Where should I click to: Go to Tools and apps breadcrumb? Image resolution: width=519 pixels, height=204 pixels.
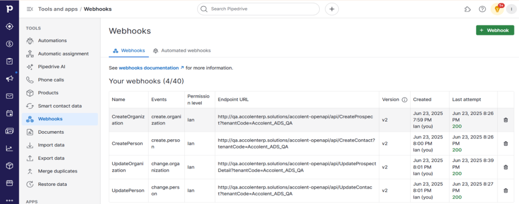tap(58, 9)
